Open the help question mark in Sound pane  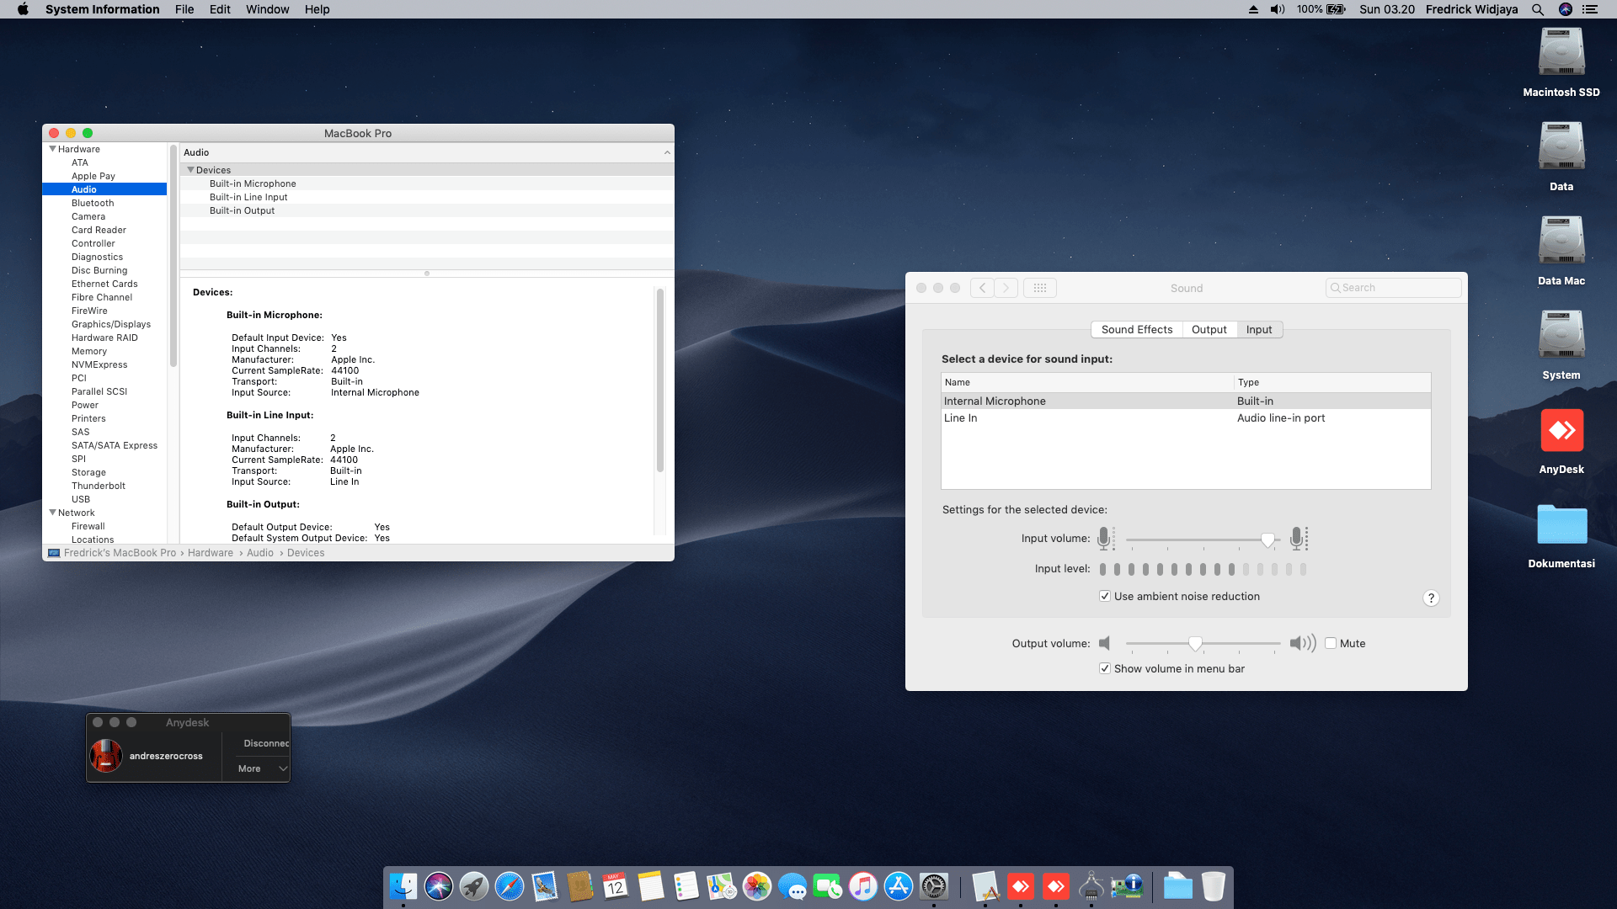point(1431,598)
